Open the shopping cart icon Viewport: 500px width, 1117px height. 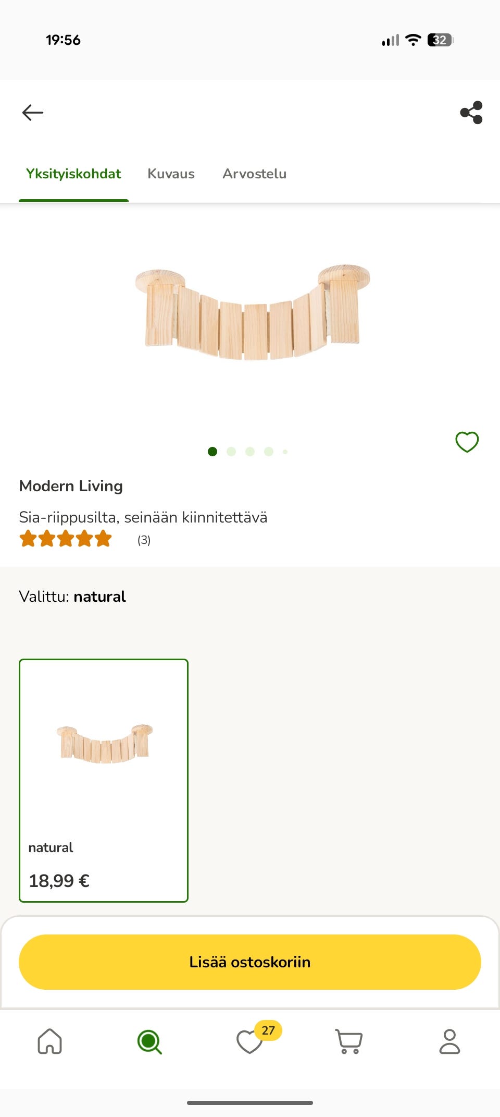349,1041
